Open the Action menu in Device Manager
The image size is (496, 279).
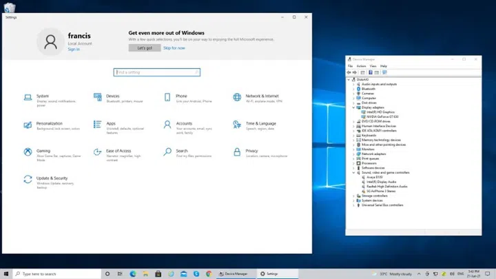click(x=361, y=66)
